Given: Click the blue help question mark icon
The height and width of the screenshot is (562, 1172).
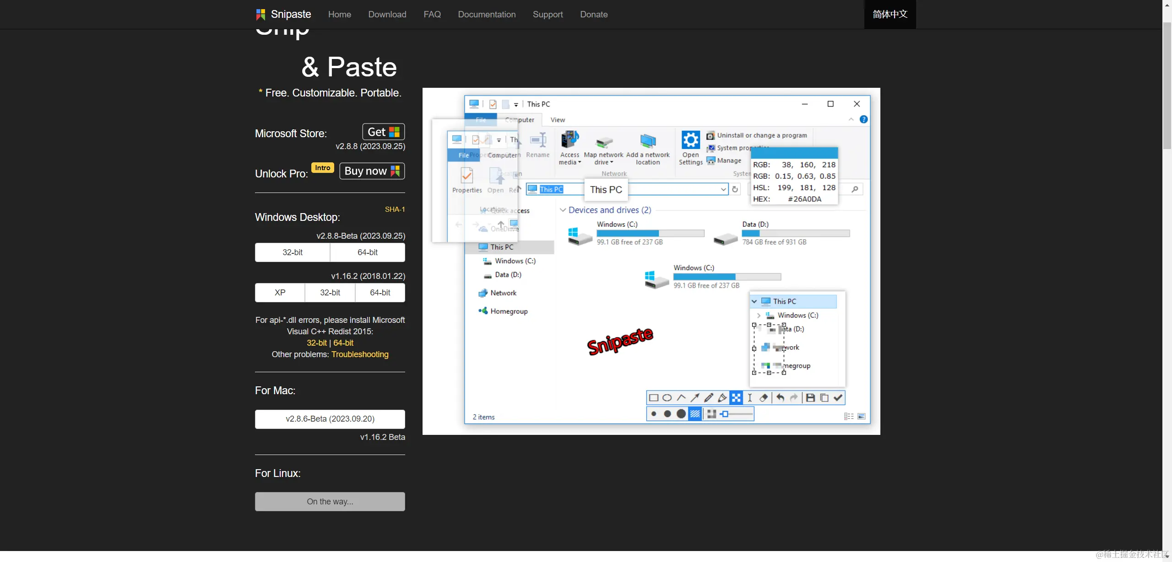Looking at the screenshot, I should (x=863, y=119).
